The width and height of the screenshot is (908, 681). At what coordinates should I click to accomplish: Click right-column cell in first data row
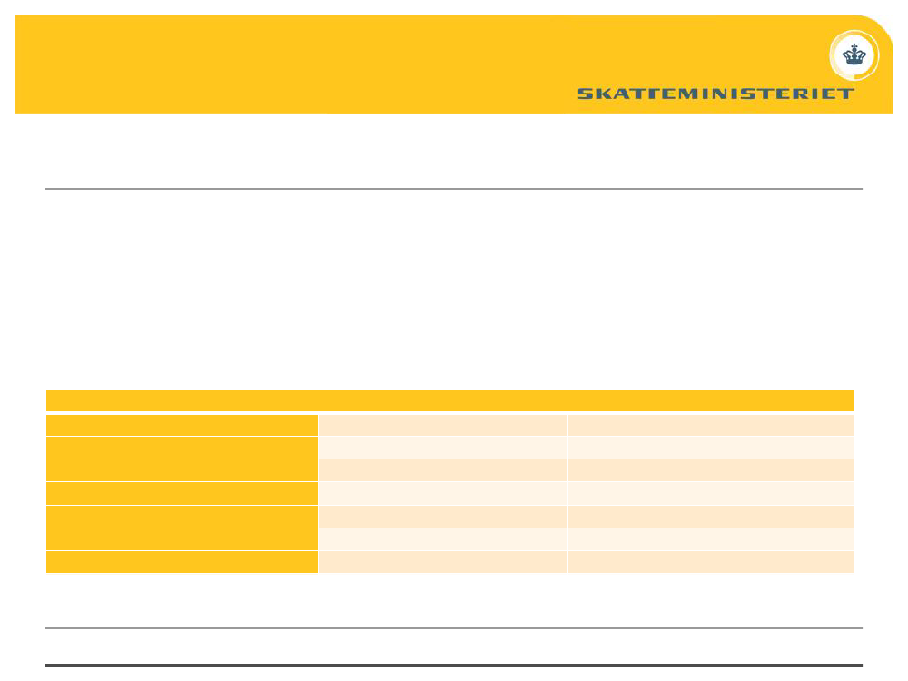pyautogui.click(x=711, y=425)
